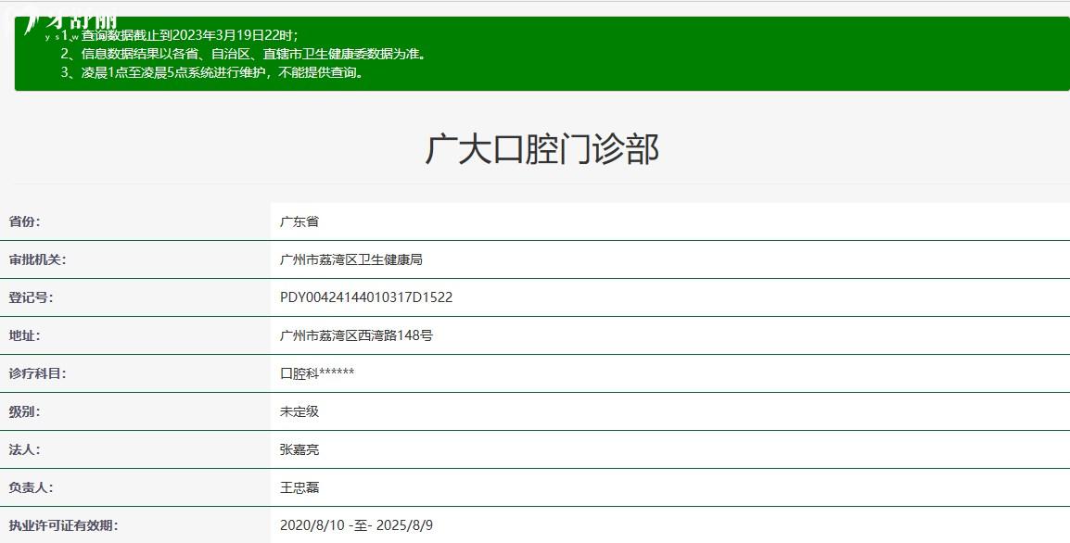Click the heading 广大口腔门诊部

click(541, 148)
